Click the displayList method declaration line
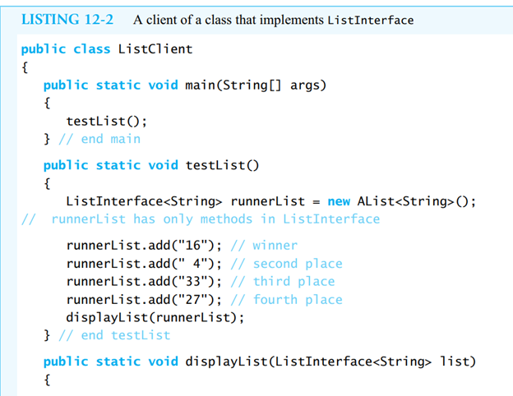This screenshot has width=513, height=396. (x=259, y=361)
